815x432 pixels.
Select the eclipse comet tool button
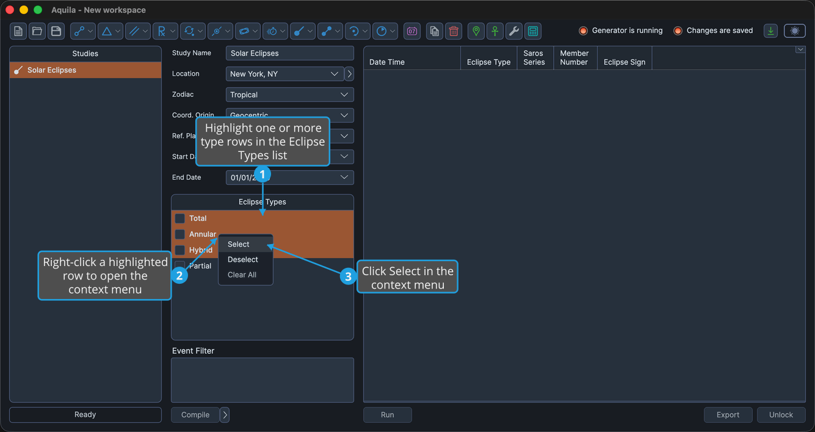tap(303, 31)
